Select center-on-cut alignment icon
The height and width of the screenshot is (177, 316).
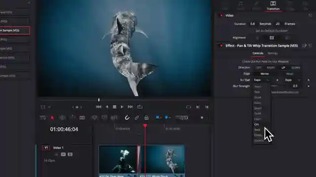click(272, 38)
